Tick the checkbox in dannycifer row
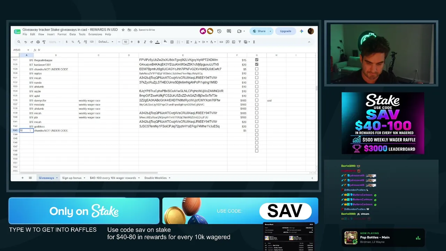446x251 pixels. [x=257, y=100]
